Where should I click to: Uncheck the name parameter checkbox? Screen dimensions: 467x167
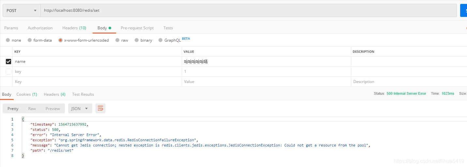tap(8, 62)
